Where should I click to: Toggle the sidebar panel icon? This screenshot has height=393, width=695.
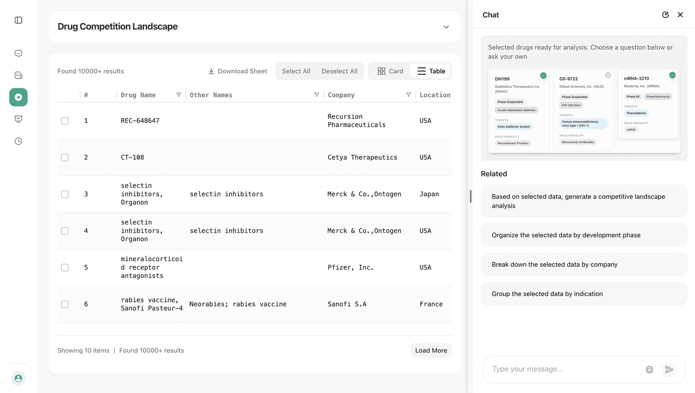coord(18,20)
